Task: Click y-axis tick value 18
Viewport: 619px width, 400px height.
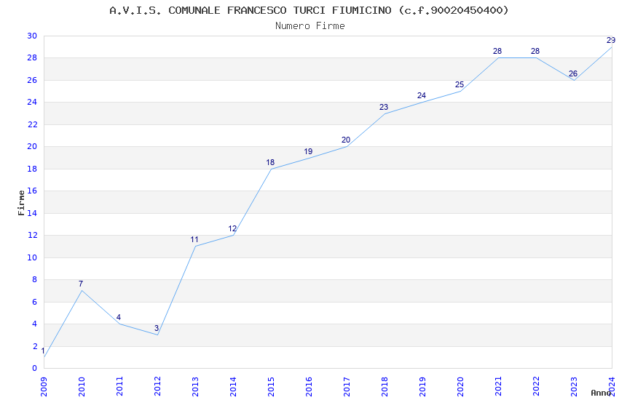Action: (x=32, y=169)
